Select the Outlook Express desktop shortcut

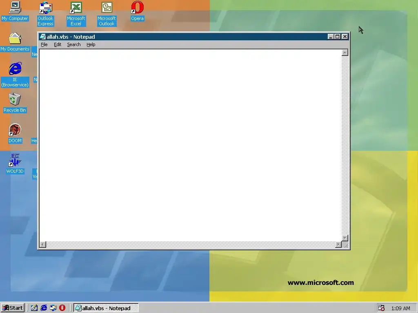click(x=45, y=13)
